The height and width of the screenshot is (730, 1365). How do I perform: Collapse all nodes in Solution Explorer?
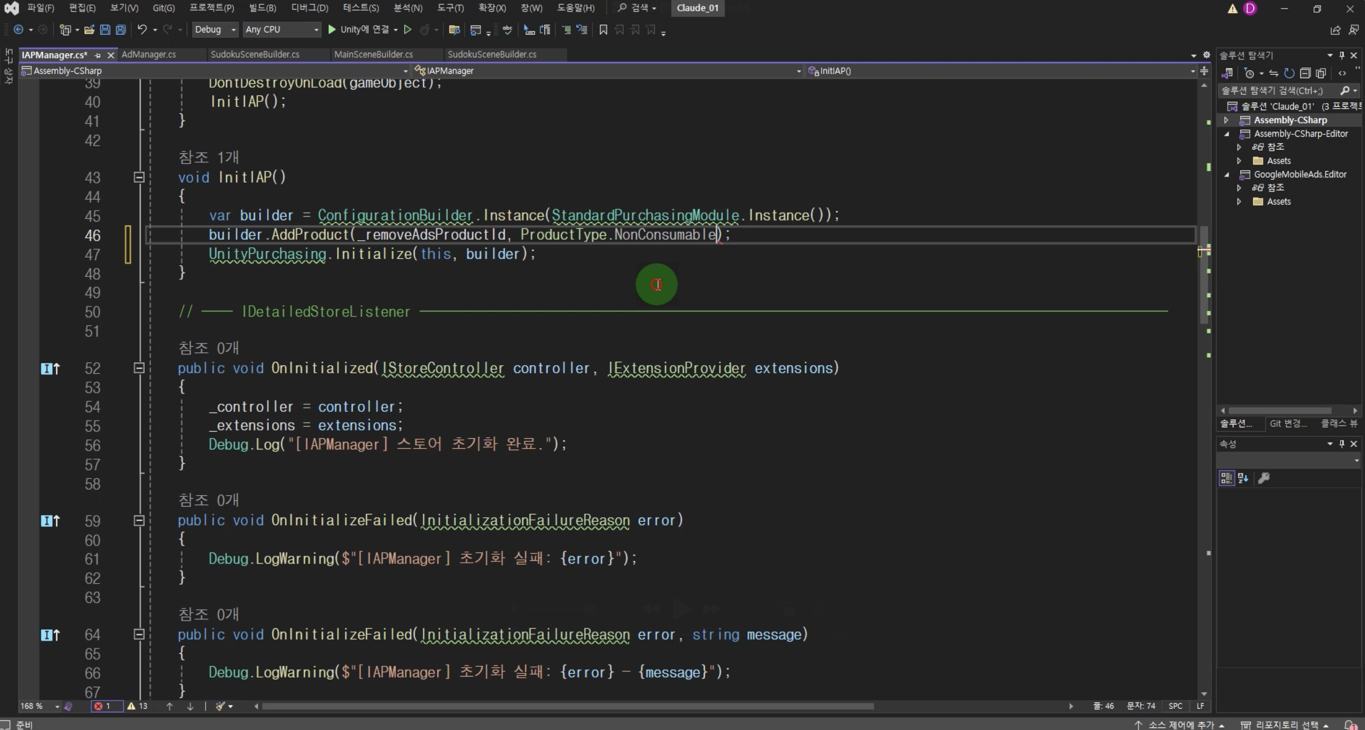1305,73
